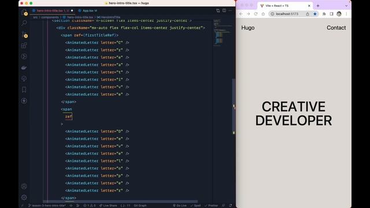Go forward in the browser
This screenshot has height=208, width=370.
pyautogui.click(x=249, y=14)
